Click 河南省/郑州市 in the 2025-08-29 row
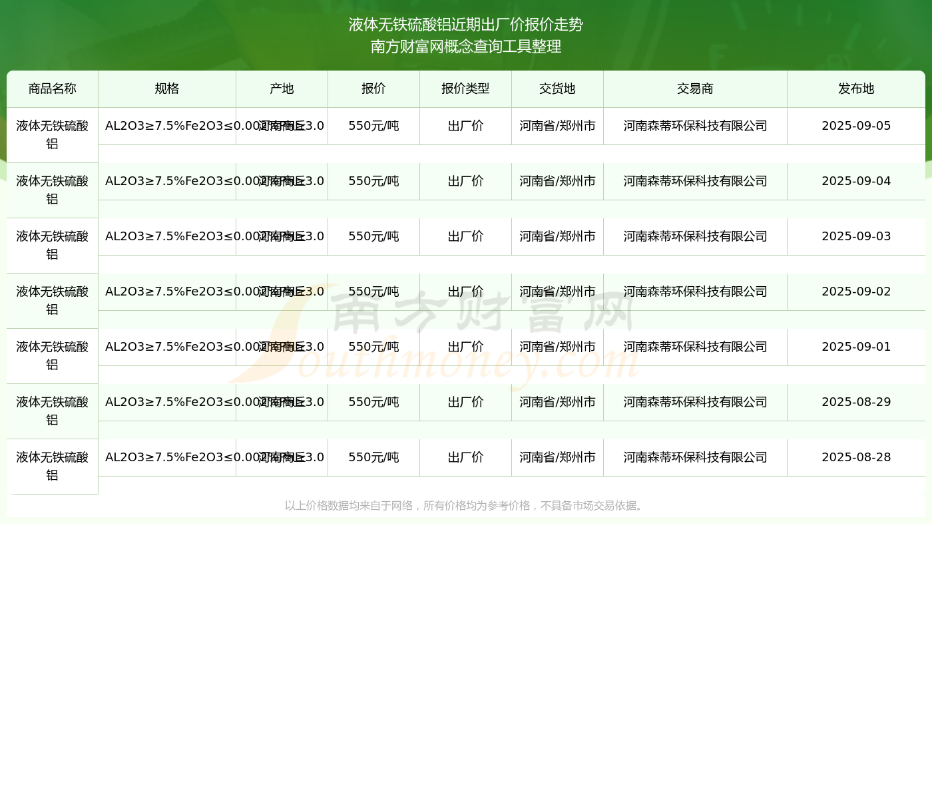 click(557, 402)
